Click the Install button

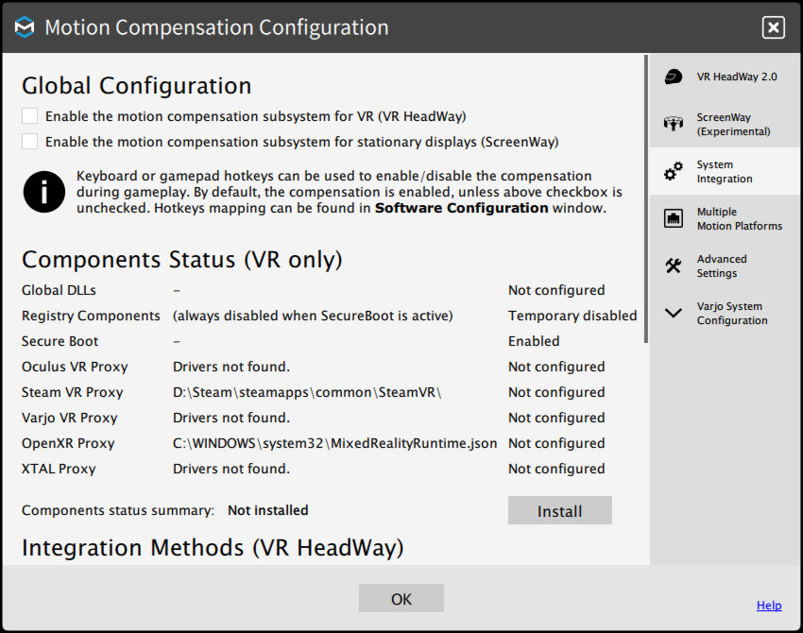click(x=560, y=510)
